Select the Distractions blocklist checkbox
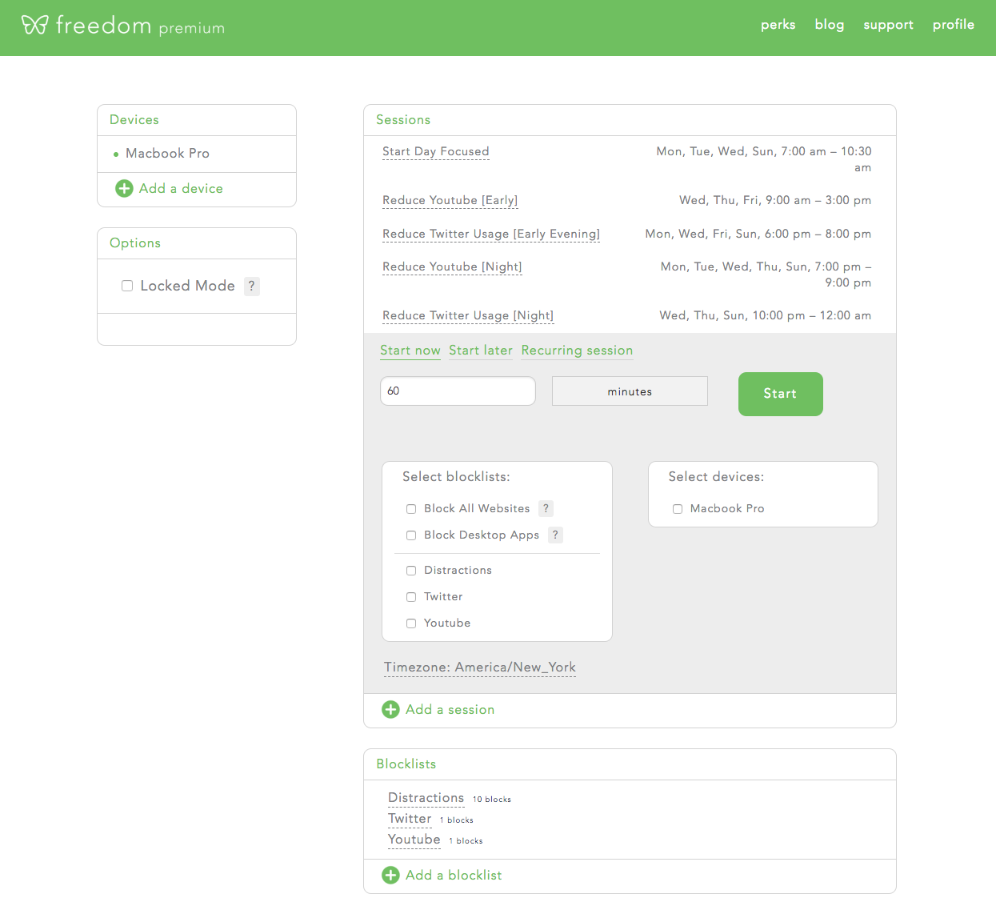 (411, 571)
